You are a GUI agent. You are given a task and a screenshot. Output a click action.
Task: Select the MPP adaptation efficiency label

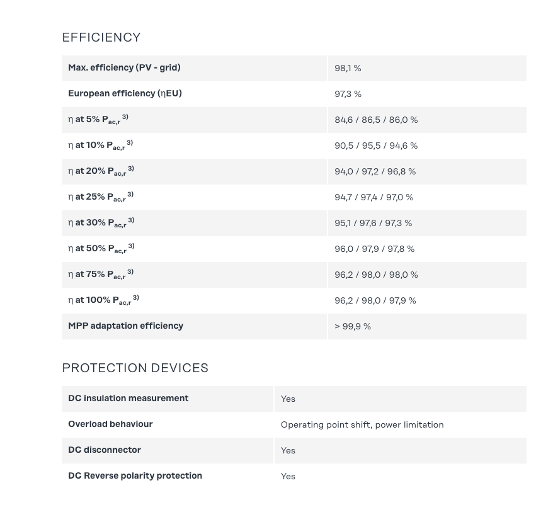pyautogui.click(x=125, y=326)
